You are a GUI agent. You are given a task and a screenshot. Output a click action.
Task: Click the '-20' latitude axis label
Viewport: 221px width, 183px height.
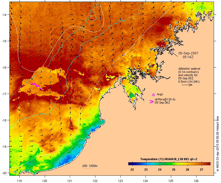coord(4,173)
